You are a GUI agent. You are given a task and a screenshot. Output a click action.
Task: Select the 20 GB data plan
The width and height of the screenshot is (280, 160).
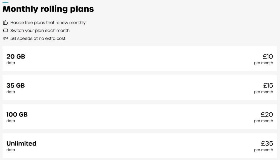point(140,59)
